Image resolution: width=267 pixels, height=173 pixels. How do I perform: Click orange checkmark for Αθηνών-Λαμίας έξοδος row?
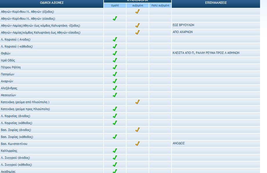click(x=138, y=26)
